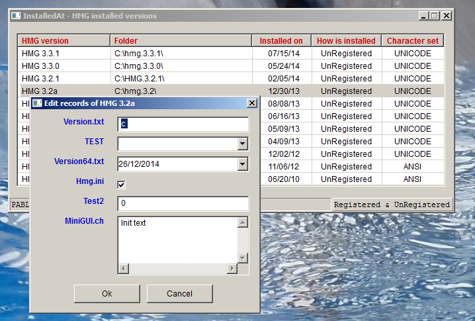The width and height of the screenshot is (475, 321).
Task: Click UNICODE in the 05/24/14 row
Action: tap(413, 66)
